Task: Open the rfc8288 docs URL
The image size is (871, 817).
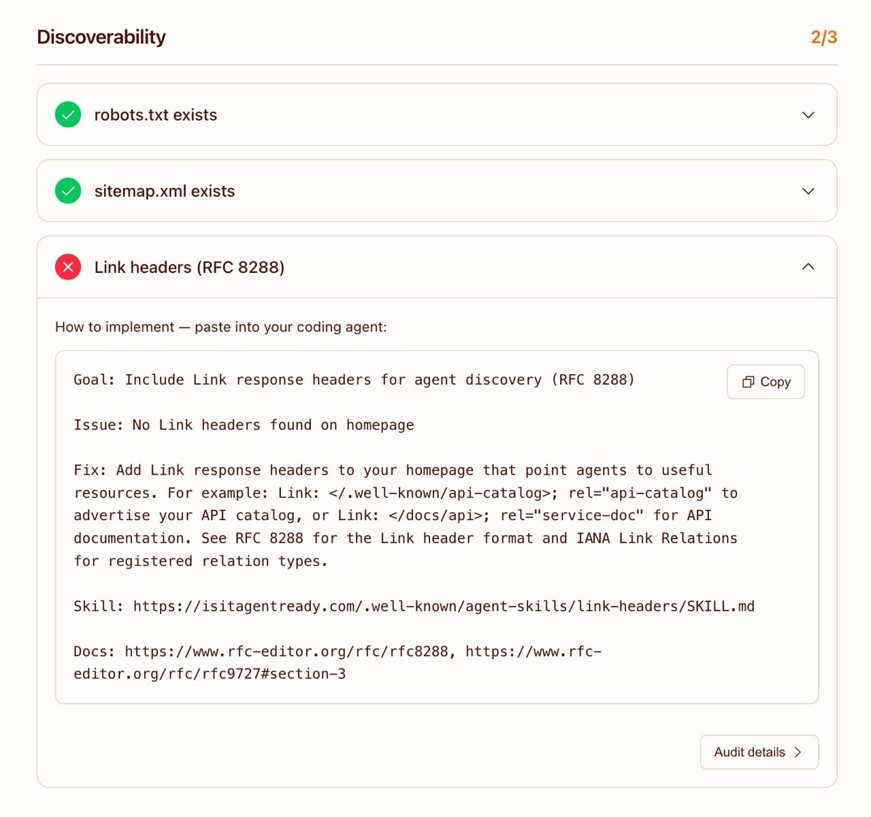Action: click(x=286, y=652)
